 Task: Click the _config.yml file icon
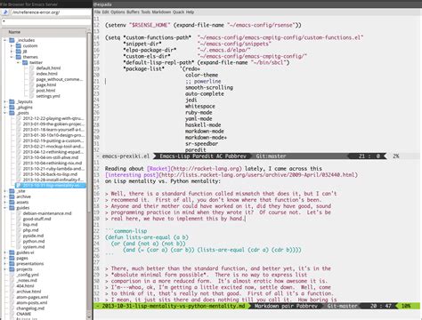tap(12, 275)
